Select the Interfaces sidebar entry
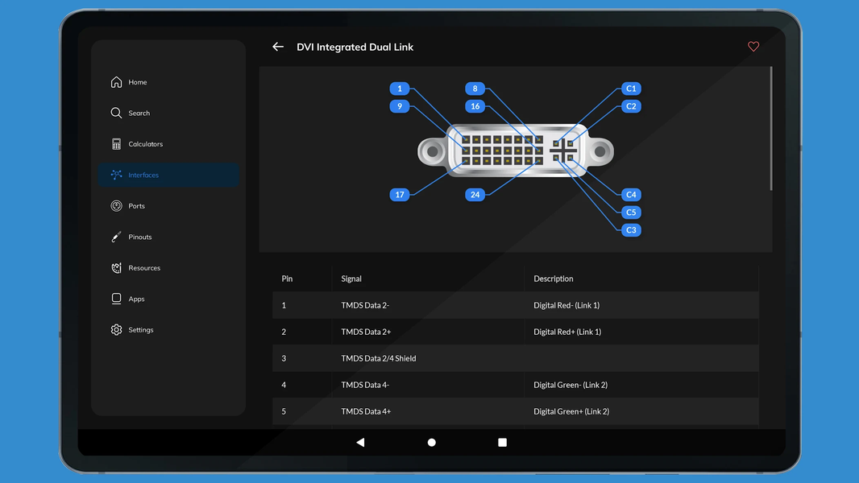Image resolution: width=859 pixels, height=483 pixels. pyautogui.click(x=143, y=174)
